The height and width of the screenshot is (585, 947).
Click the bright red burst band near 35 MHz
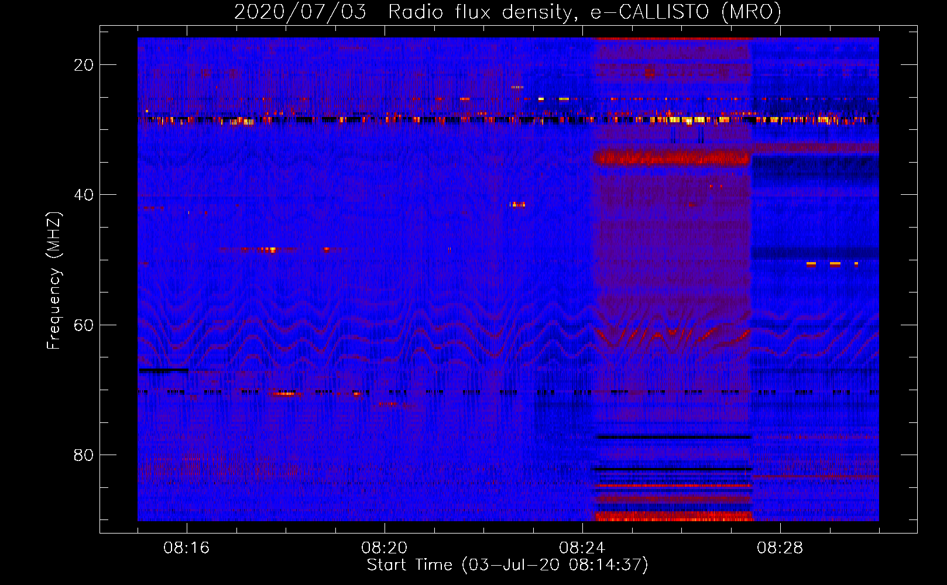[672, 157]
